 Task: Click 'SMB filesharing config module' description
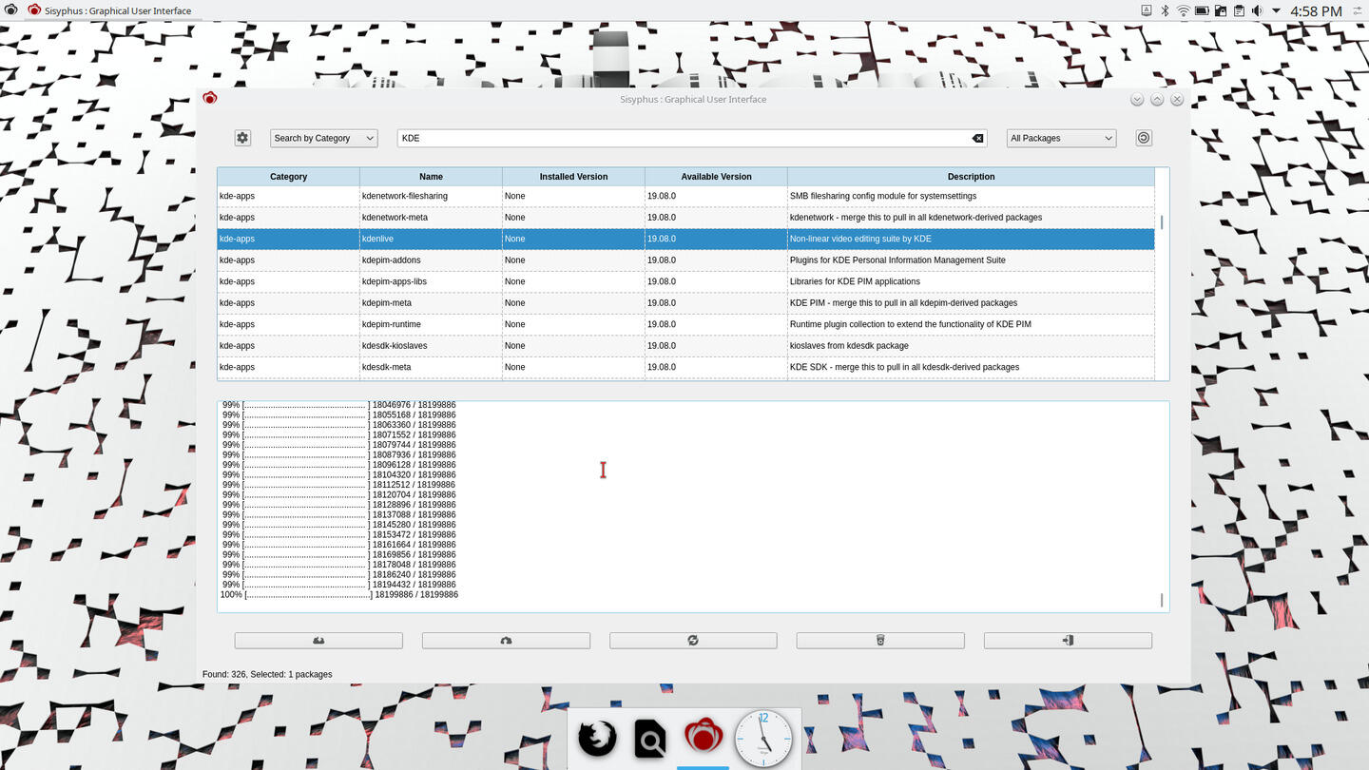[x=883, y=196]
